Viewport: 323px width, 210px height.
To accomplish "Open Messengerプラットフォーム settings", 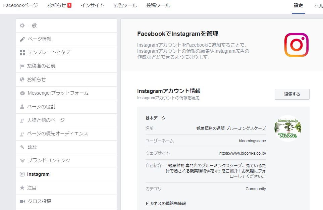I will 66,93.
